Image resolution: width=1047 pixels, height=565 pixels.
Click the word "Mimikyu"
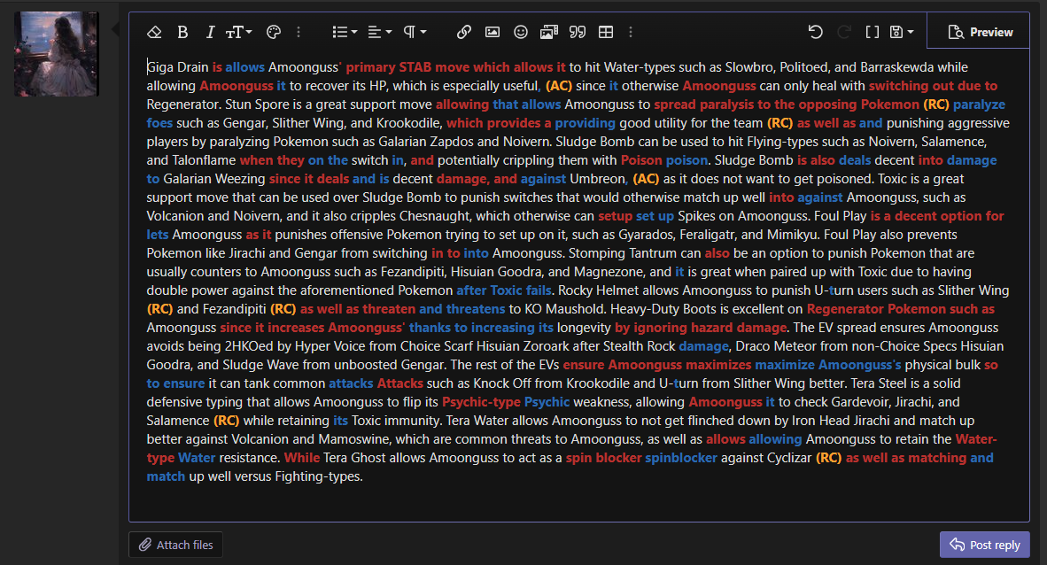coord(792,235)
